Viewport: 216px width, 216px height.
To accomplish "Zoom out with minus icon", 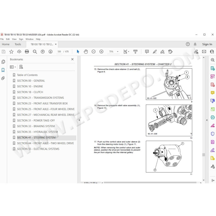I will (93, 52).
